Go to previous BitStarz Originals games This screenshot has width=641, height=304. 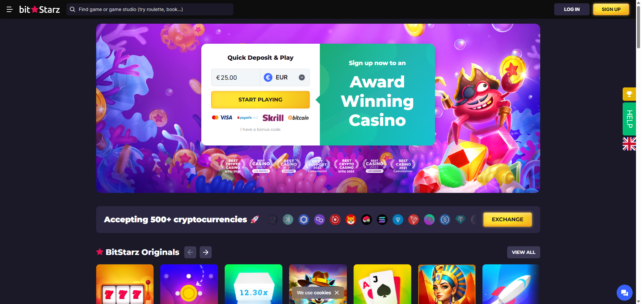pyautogui.click(x=190, y=252)
